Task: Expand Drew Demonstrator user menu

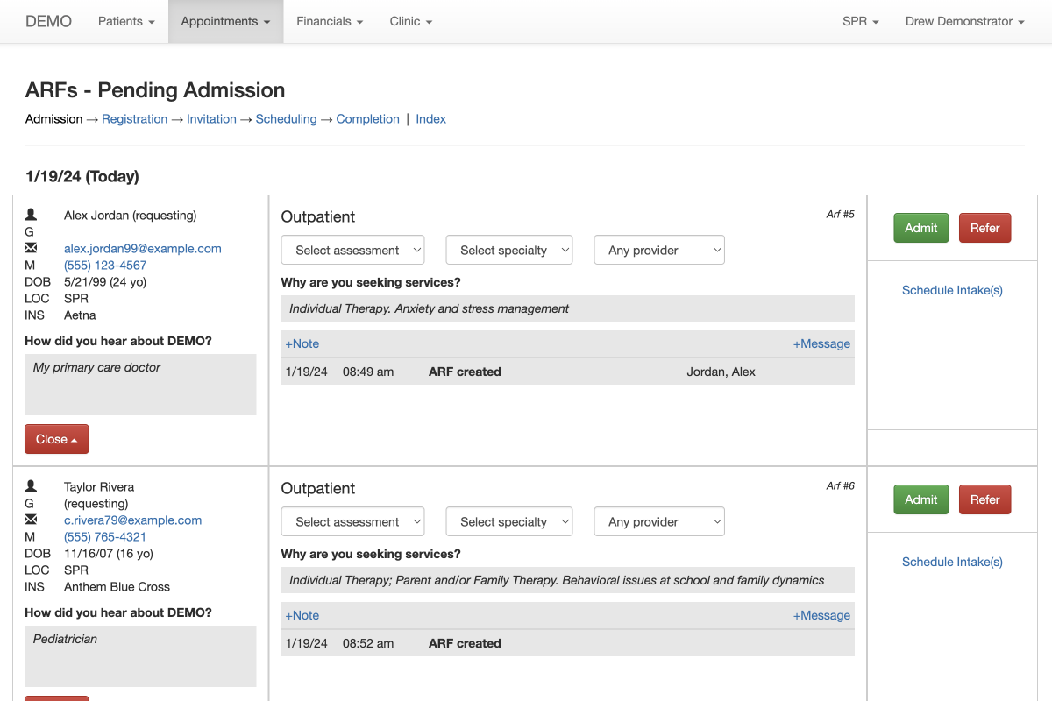Action: click(x=964, y=21)
